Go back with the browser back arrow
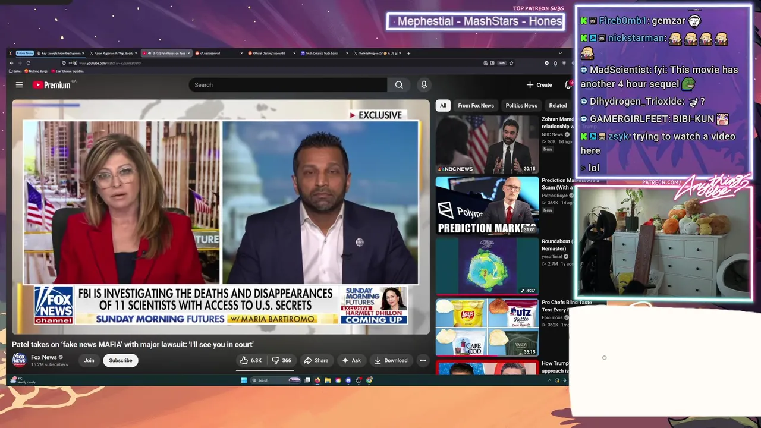 11,63
